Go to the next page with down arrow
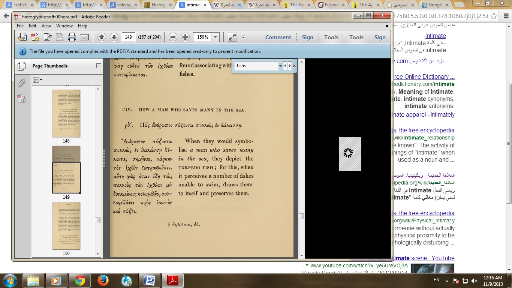The image size is (512, 288). pyautogui.click(x=114, y=37)
